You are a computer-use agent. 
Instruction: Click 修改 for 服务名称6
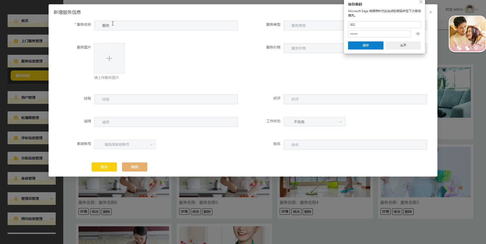pyautogui.click(x=95, y=212)
